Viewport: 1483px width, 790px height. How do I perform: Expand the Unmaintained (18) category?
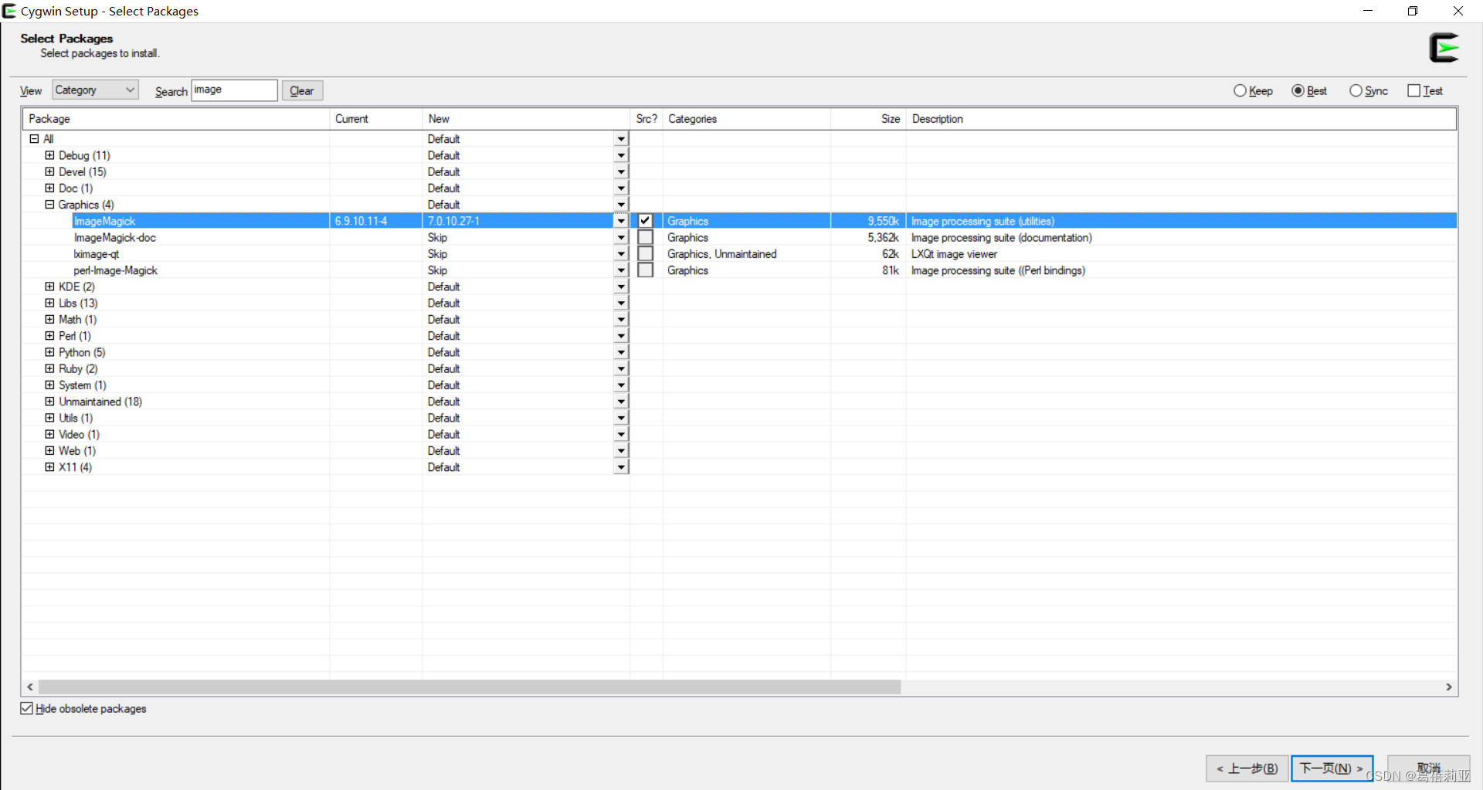click(x=49, y=402)
